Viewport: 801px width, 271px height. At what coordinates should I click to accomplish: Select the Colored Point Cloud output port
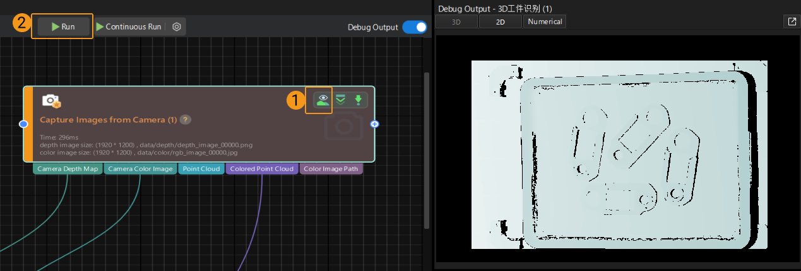pos(261,169)
